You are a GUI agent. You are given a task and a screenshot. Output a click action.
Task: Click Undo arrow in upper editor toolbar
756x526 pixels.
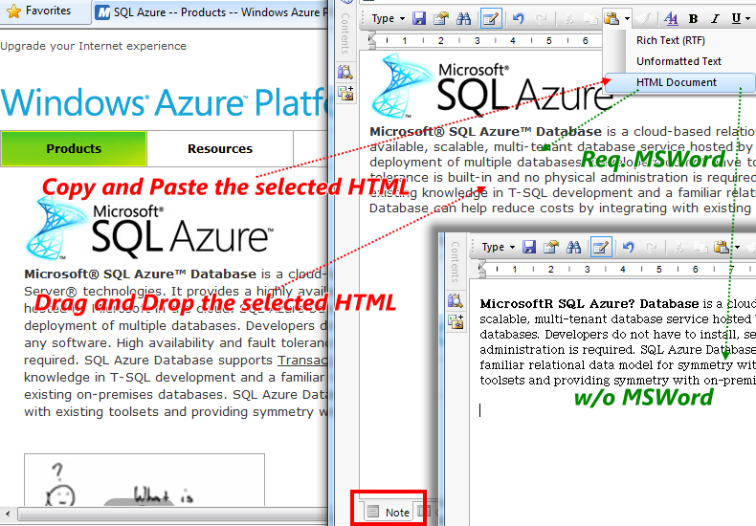pyautogui.click(x=519, y=19)
